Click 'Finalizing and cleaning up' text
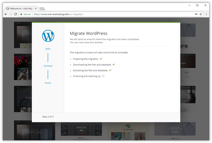 (x=87, y=76)
